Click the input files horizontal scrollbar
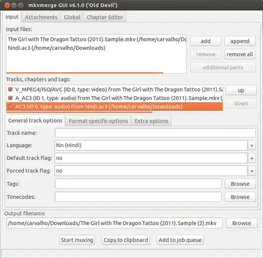 point(85,73)
